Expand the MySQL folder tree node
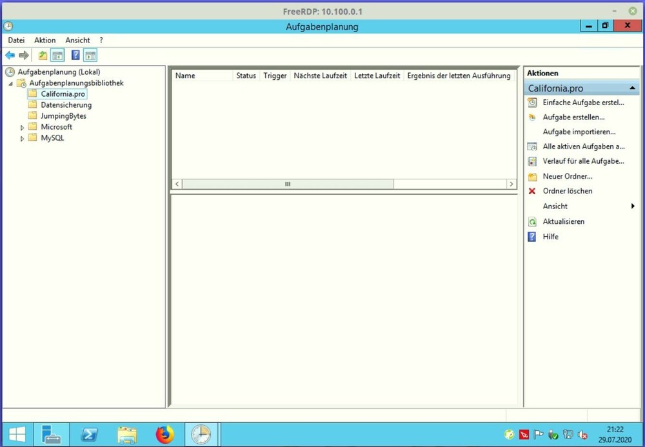This screenshot has width=645, height=447. (x=22, y=139)
